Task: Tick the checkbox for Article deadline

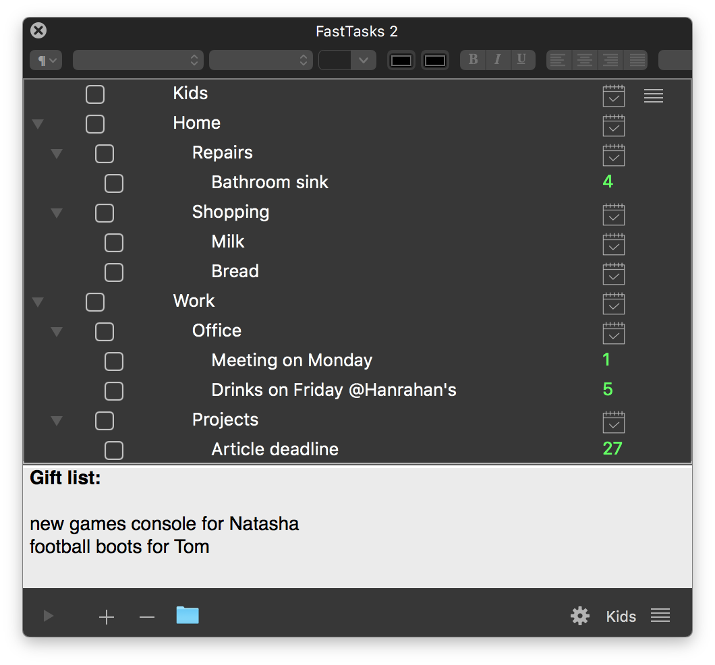Action: pos(114,451)
